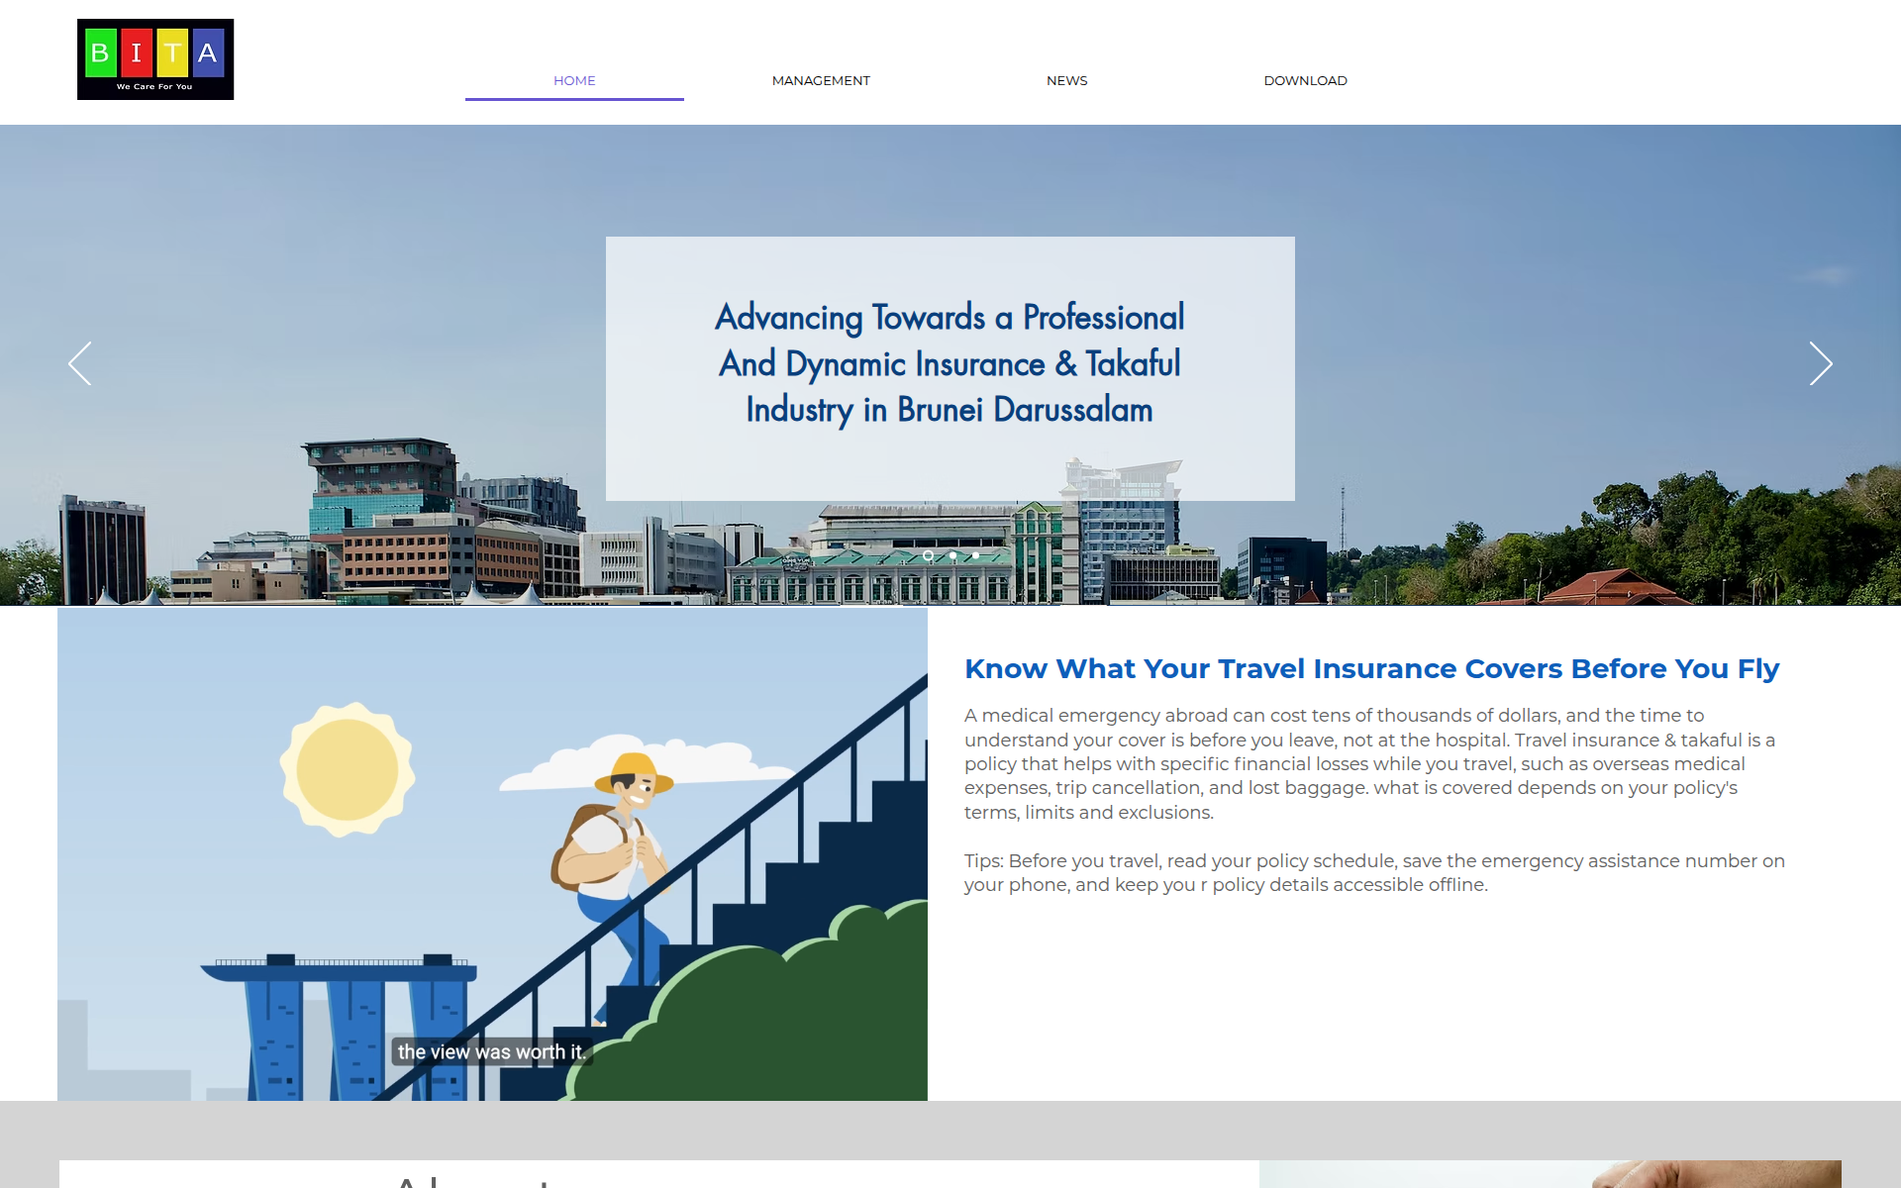Select the third slideshow indicator dot

pyautogui.click(x=975, y=555)
